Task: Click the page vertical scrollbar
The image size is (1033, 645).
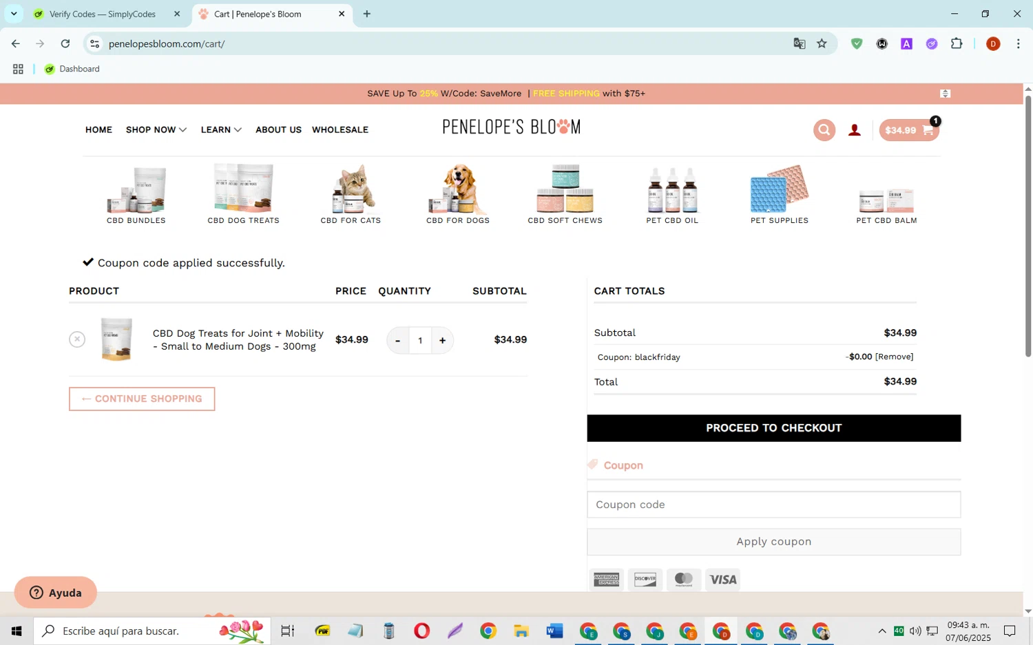Action: click(1028, 226)
